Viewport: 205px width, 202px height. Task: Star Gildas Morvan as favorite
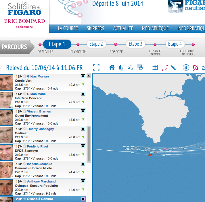point(24,76)
